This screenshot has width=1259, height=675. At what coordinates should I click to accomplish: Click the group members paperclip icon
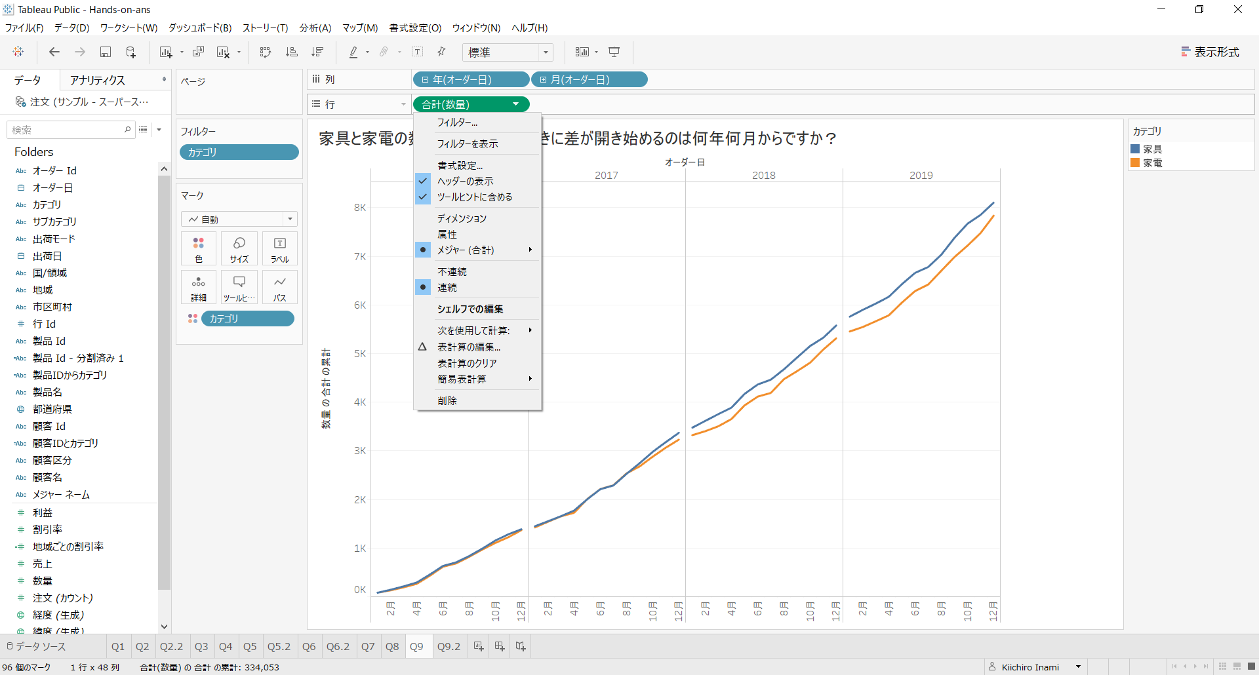click(x=384, y=52)
